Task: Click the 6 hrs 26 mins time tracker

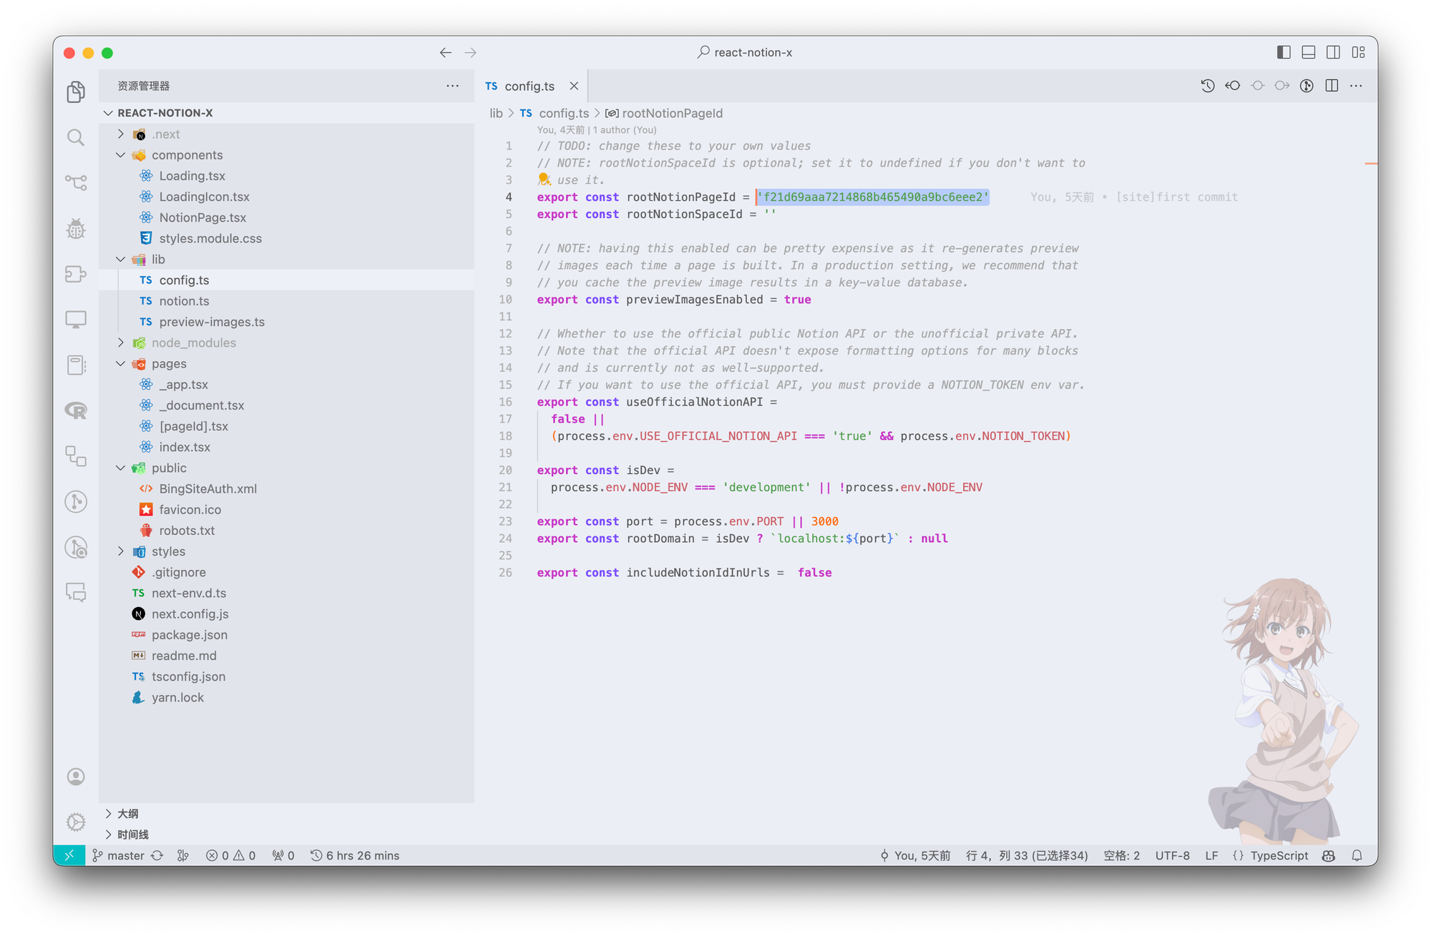Action: point(355,855)
